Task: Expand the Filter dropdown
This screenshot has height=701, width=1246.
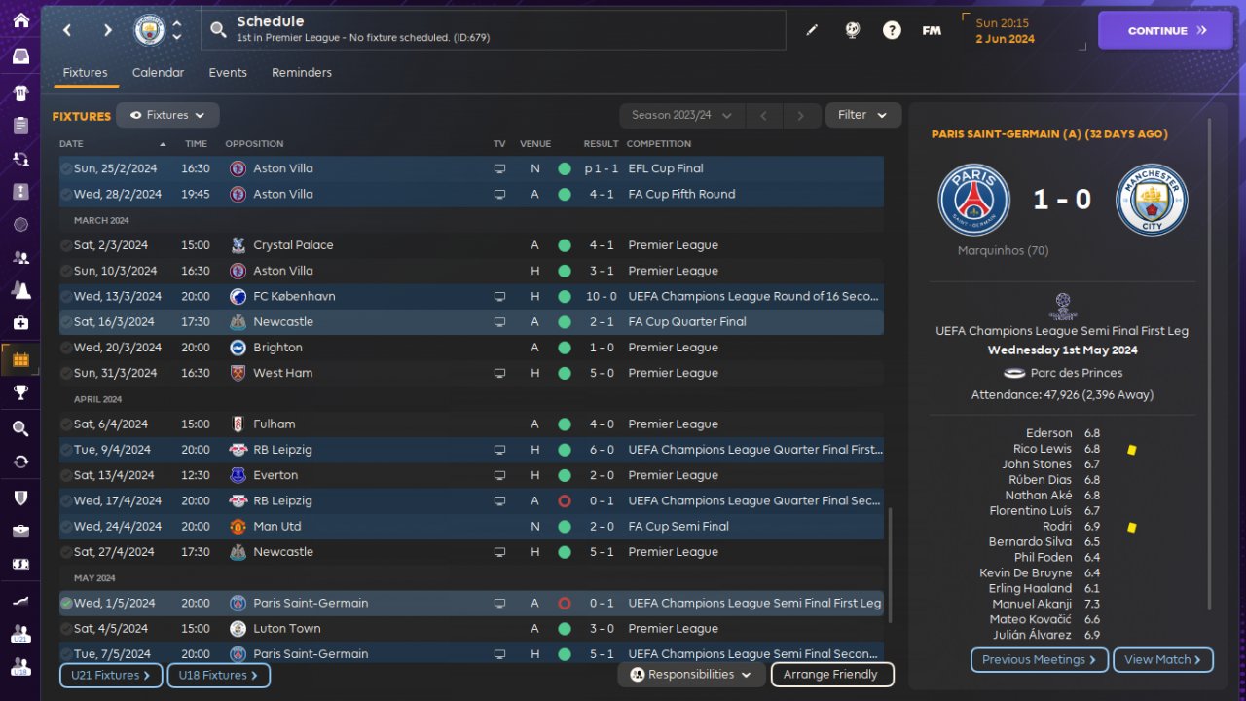Action: coord(863,115)
